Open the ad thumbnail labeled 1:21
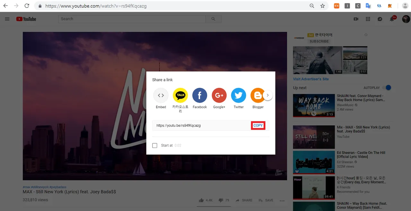The height and width of the screenshot is (211, 411). [355, 53]
